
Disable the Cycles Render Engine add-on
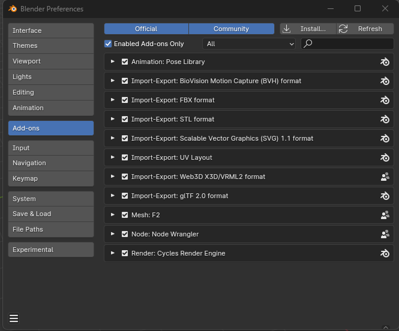pyautogui.click(x=125, y=253)
